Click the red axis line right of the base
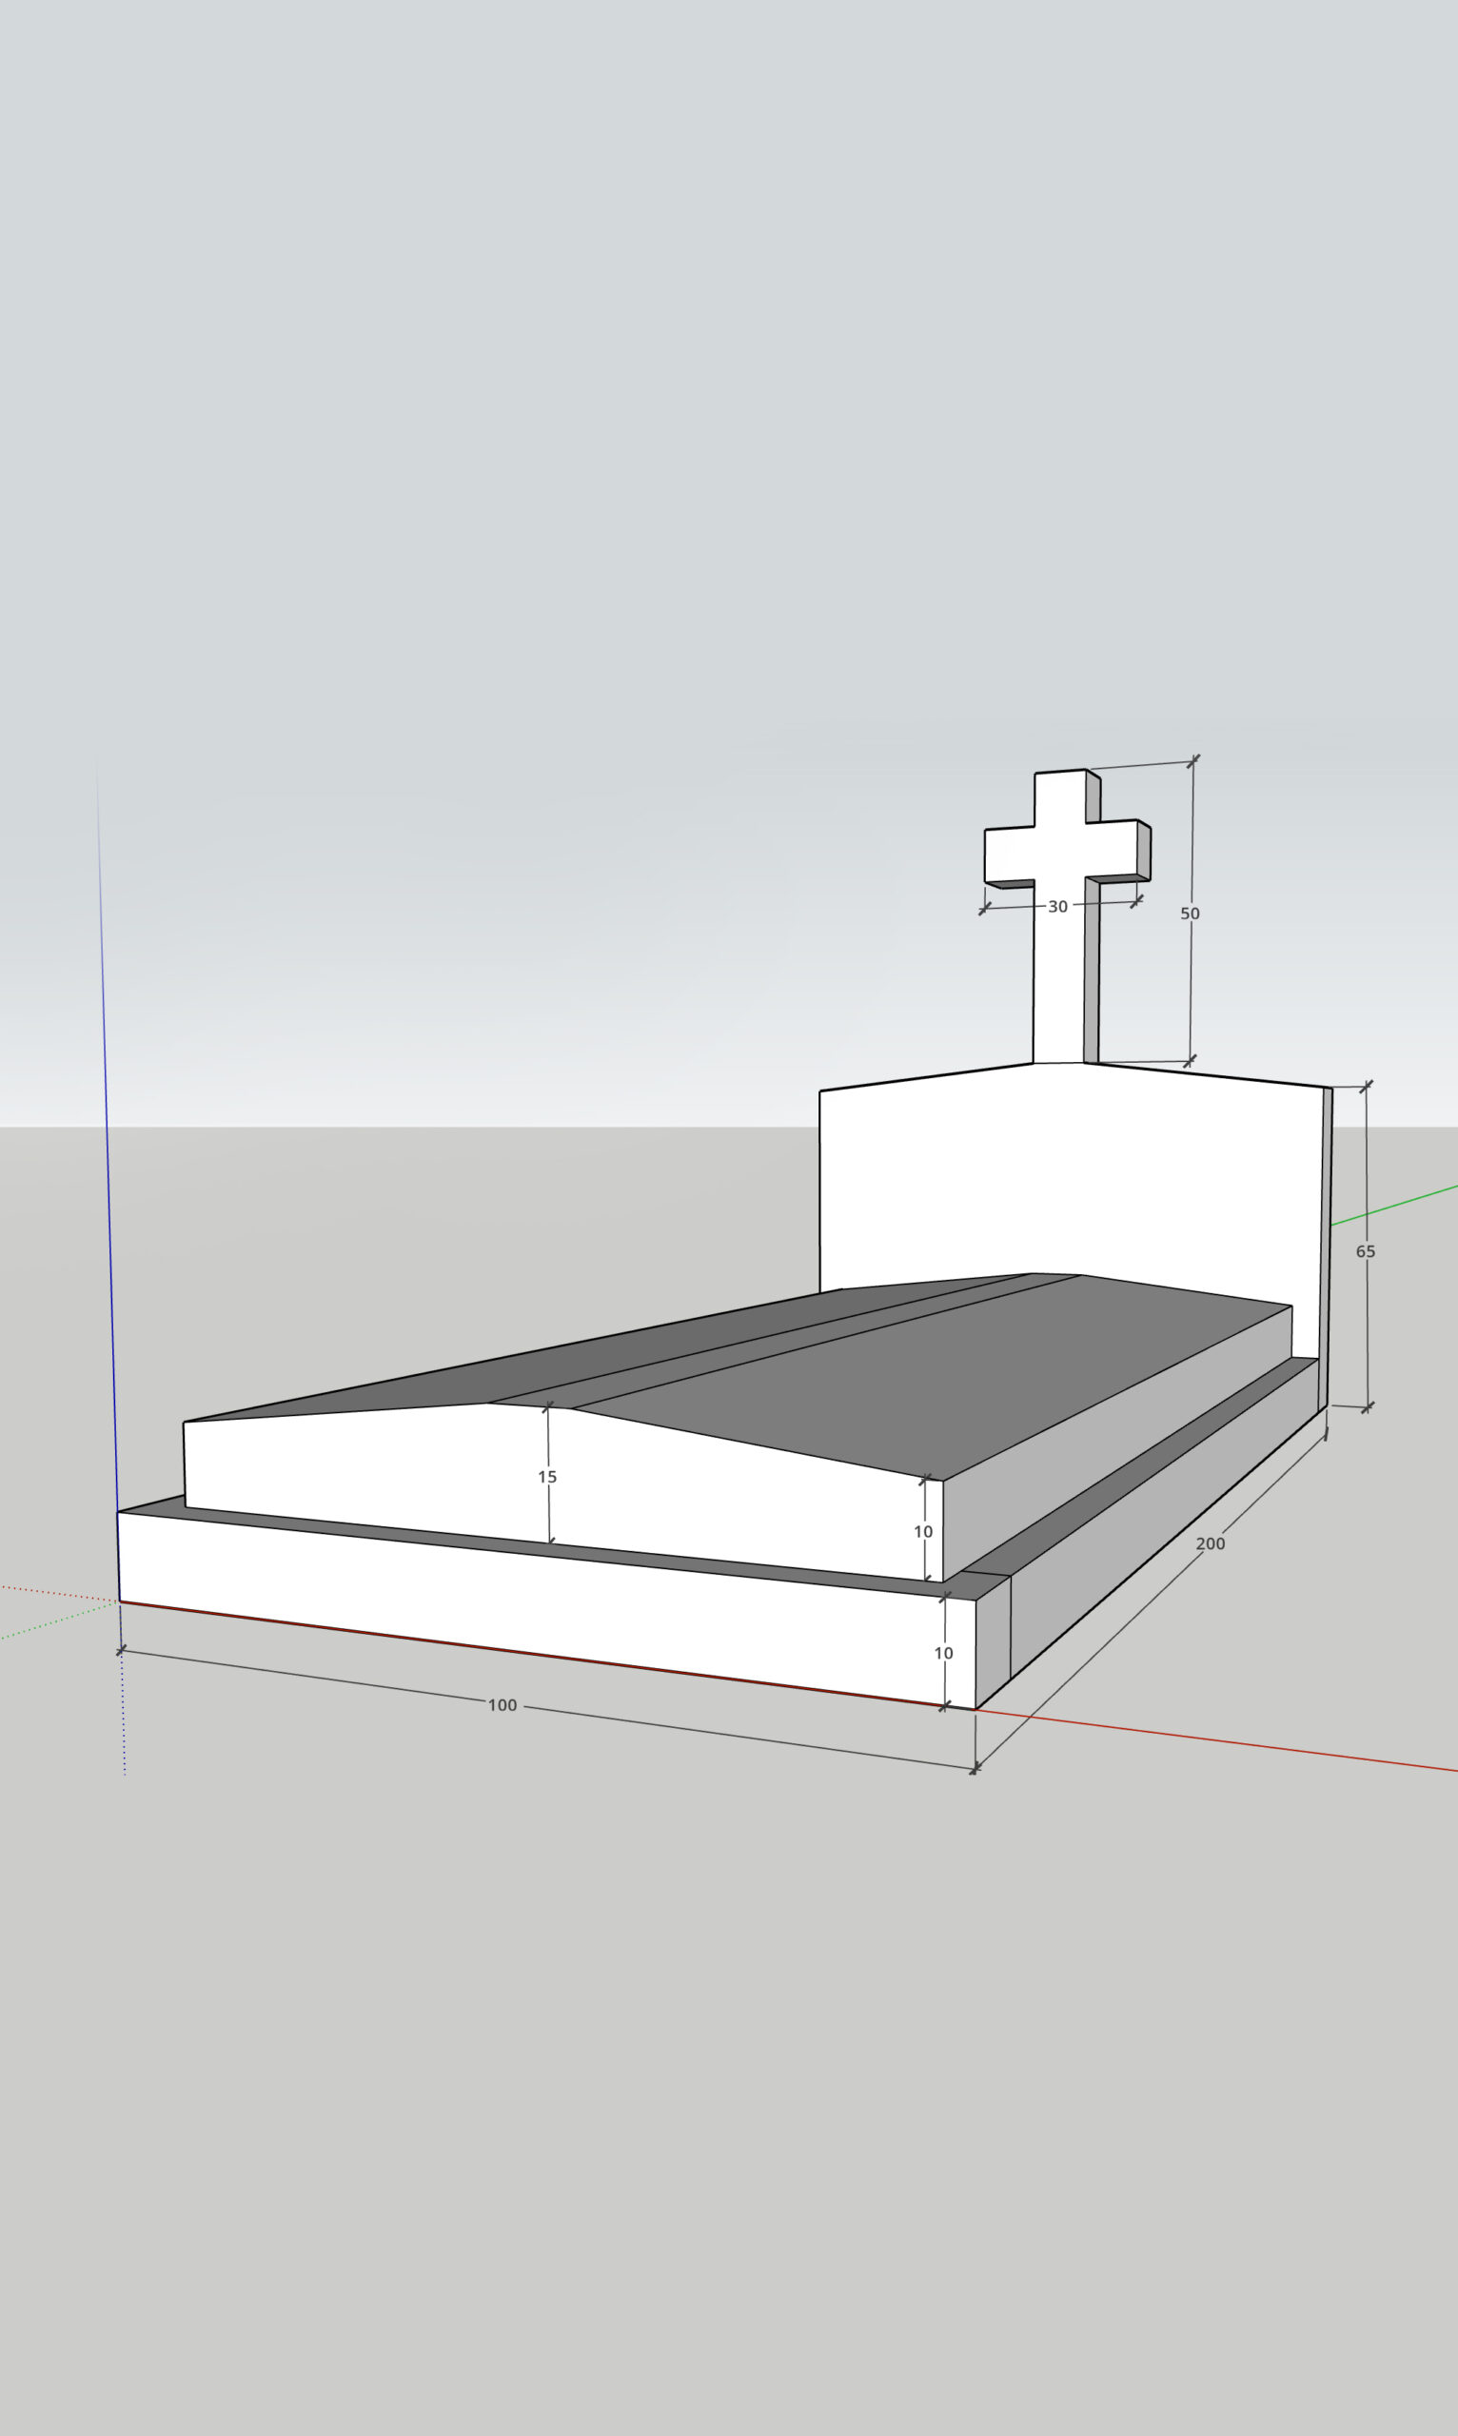Image resolution: width=1458 pixels, height=2436 pixels. click(x=1228, y=1742)
